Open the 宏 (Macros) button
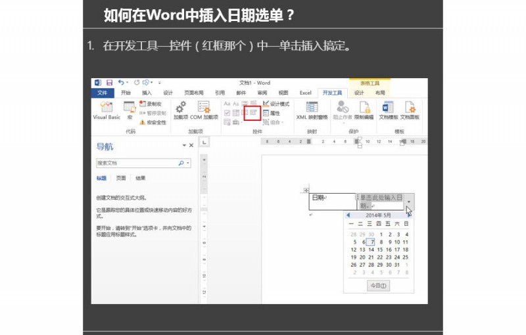This screenshot has height=335, width=526. (130, 110)
